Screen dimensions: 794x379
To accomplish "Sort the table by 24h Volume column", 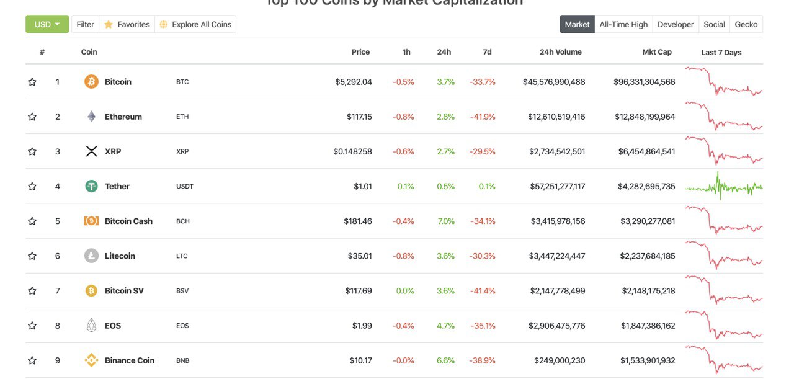I will (560, 52).
